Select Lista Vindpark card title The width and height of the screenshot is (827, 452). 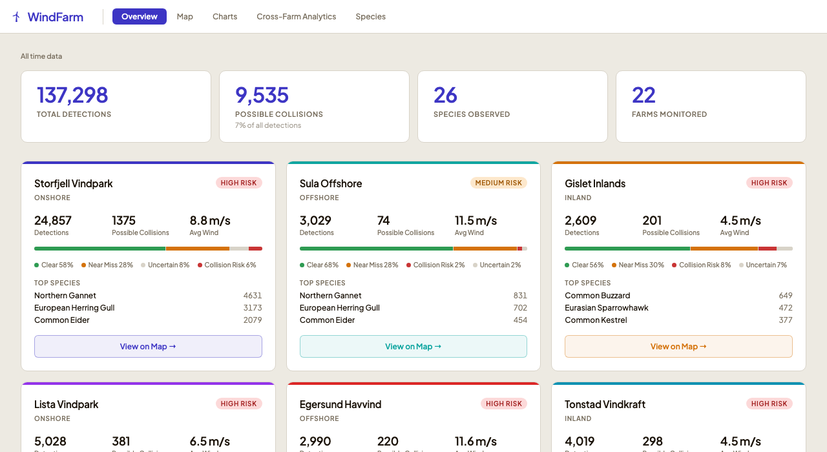67,404
